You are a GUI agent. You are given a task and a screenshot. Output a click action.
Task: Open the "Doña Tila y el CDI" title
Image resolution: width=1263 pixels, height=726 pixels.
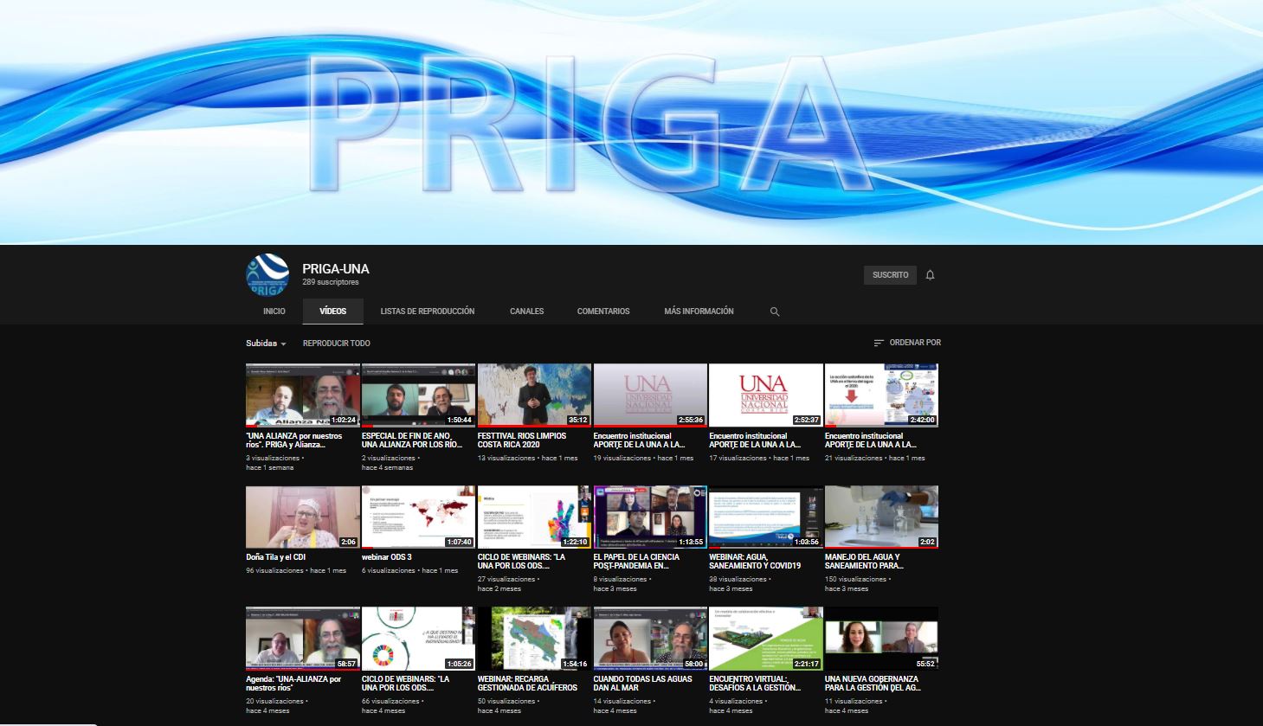pos(275,557)
